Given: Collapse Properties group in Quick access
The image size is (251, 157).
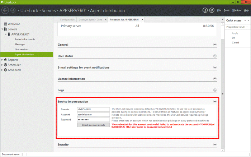Looking at the screenshot, I should (247, 27).
